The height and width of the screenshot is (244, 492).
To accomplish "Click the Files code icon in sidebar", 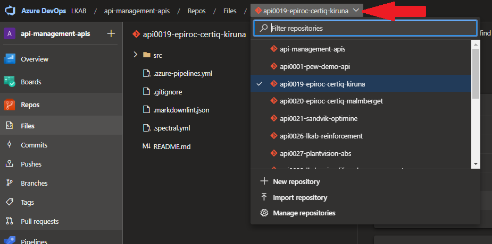I will click(10, 126).
